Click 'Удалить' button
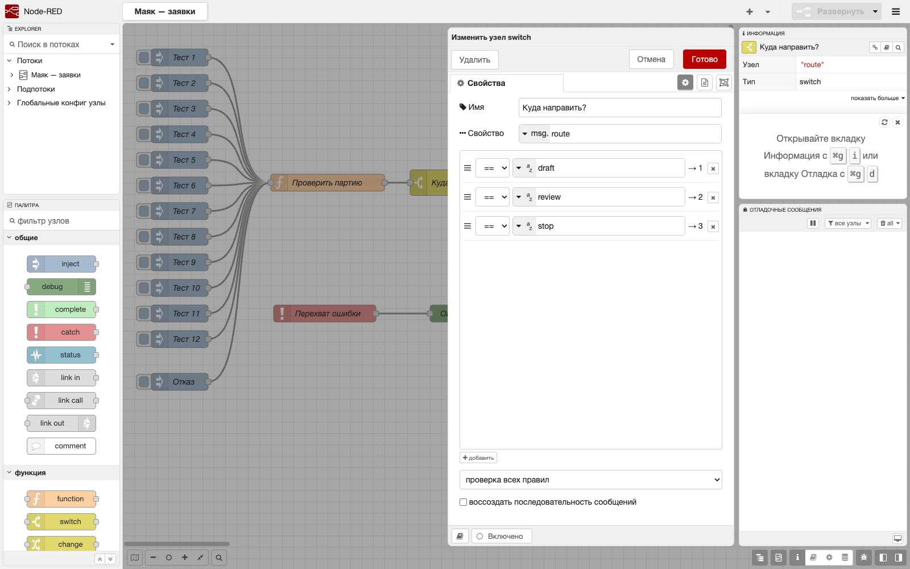910x569 pixels. (475, 60)
